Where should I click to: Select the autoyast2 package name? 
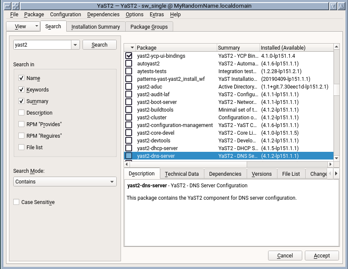pyautogui.click(x=148, y=63)
